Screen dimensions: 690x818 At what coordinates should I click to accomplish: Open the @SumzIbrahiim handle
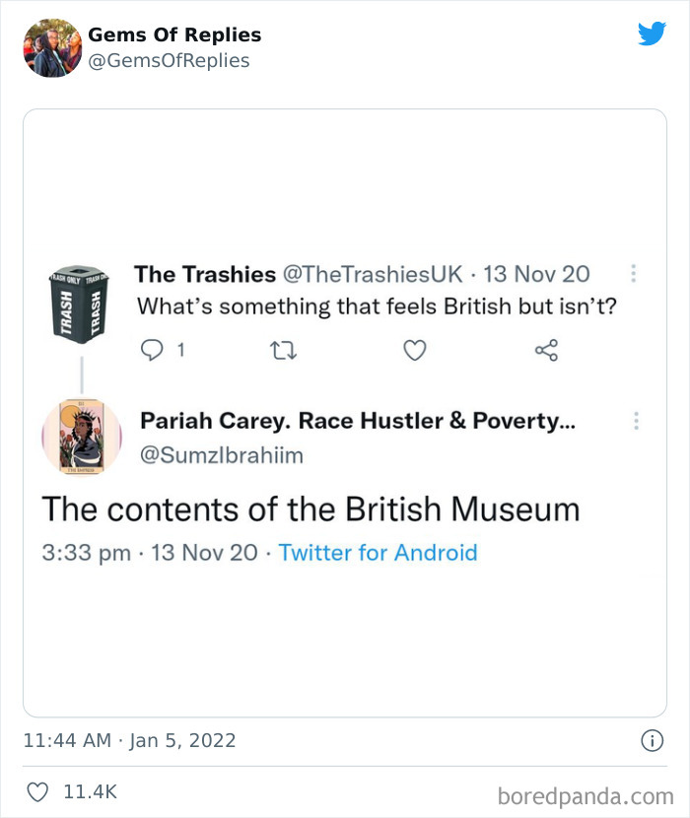tap(222, 454)
